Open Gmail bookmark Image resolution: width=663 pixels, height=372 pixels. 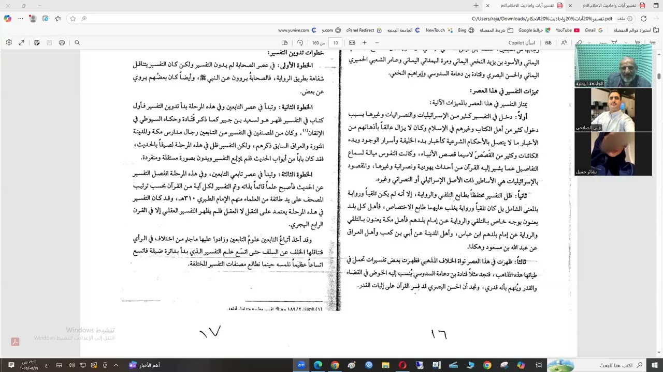pos(594,30)
